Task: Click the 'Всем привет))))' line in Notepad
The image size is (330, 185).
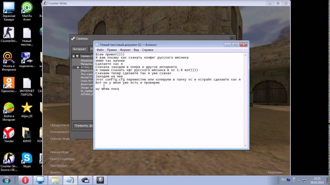Action: tap(110, 54)
